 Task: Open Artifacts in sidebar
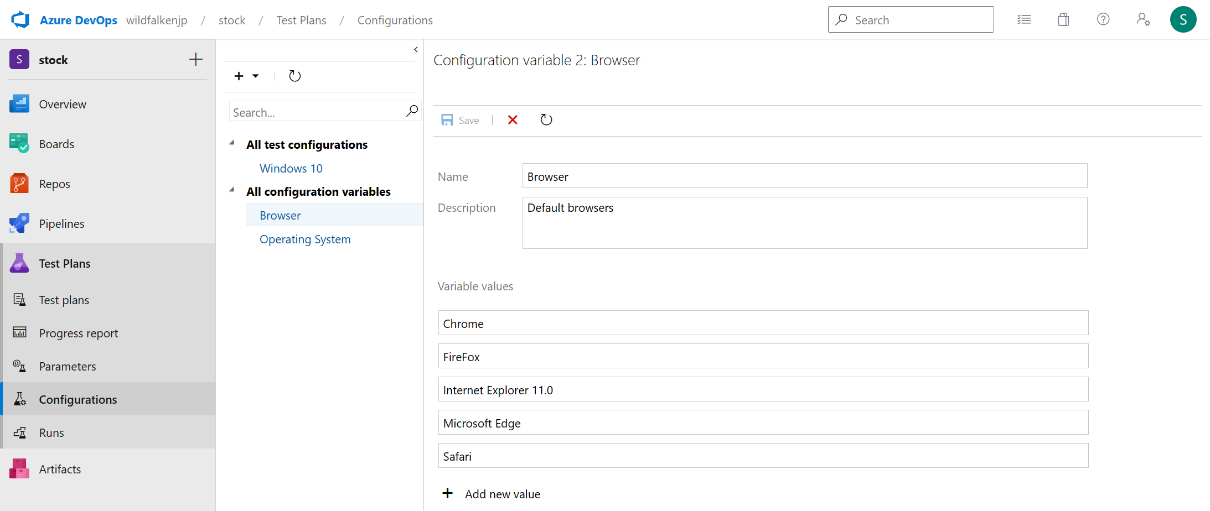click(x=108, y=469)
